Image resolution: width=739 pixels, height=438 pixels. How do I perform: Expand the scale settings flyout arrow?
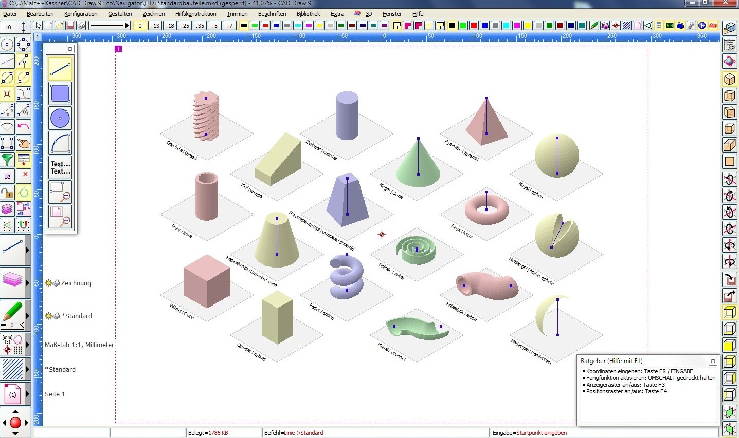28,344
